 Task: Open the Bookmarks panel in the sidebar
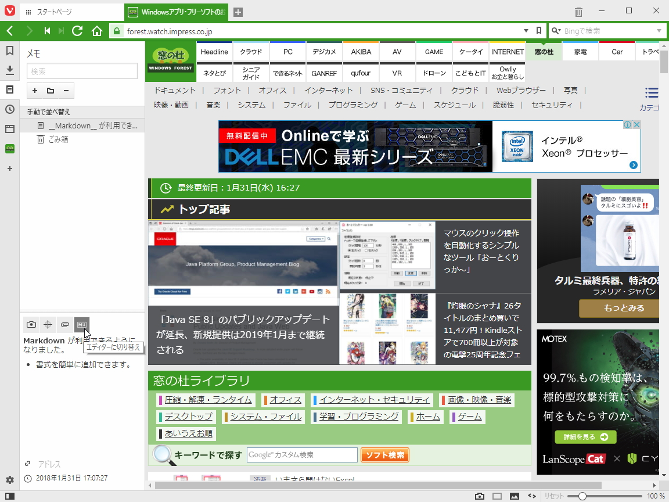tap(9, 51)
